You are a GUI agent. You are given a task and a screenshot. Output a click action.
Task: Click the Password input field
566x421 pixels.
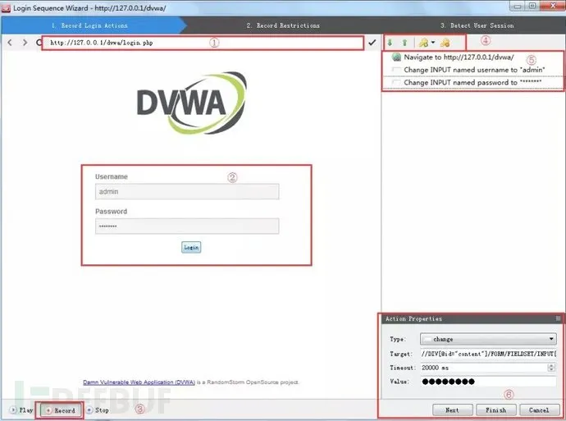tap(187, 226)
